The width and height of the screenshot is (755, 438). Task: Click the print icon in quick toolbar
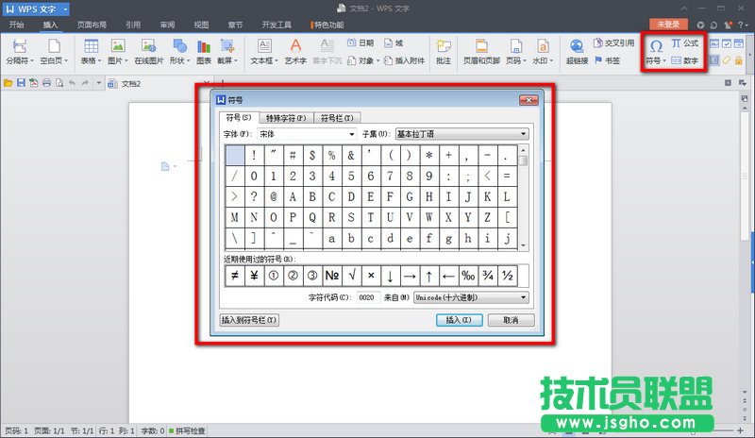pyautogui.click(x=46, y=83)
